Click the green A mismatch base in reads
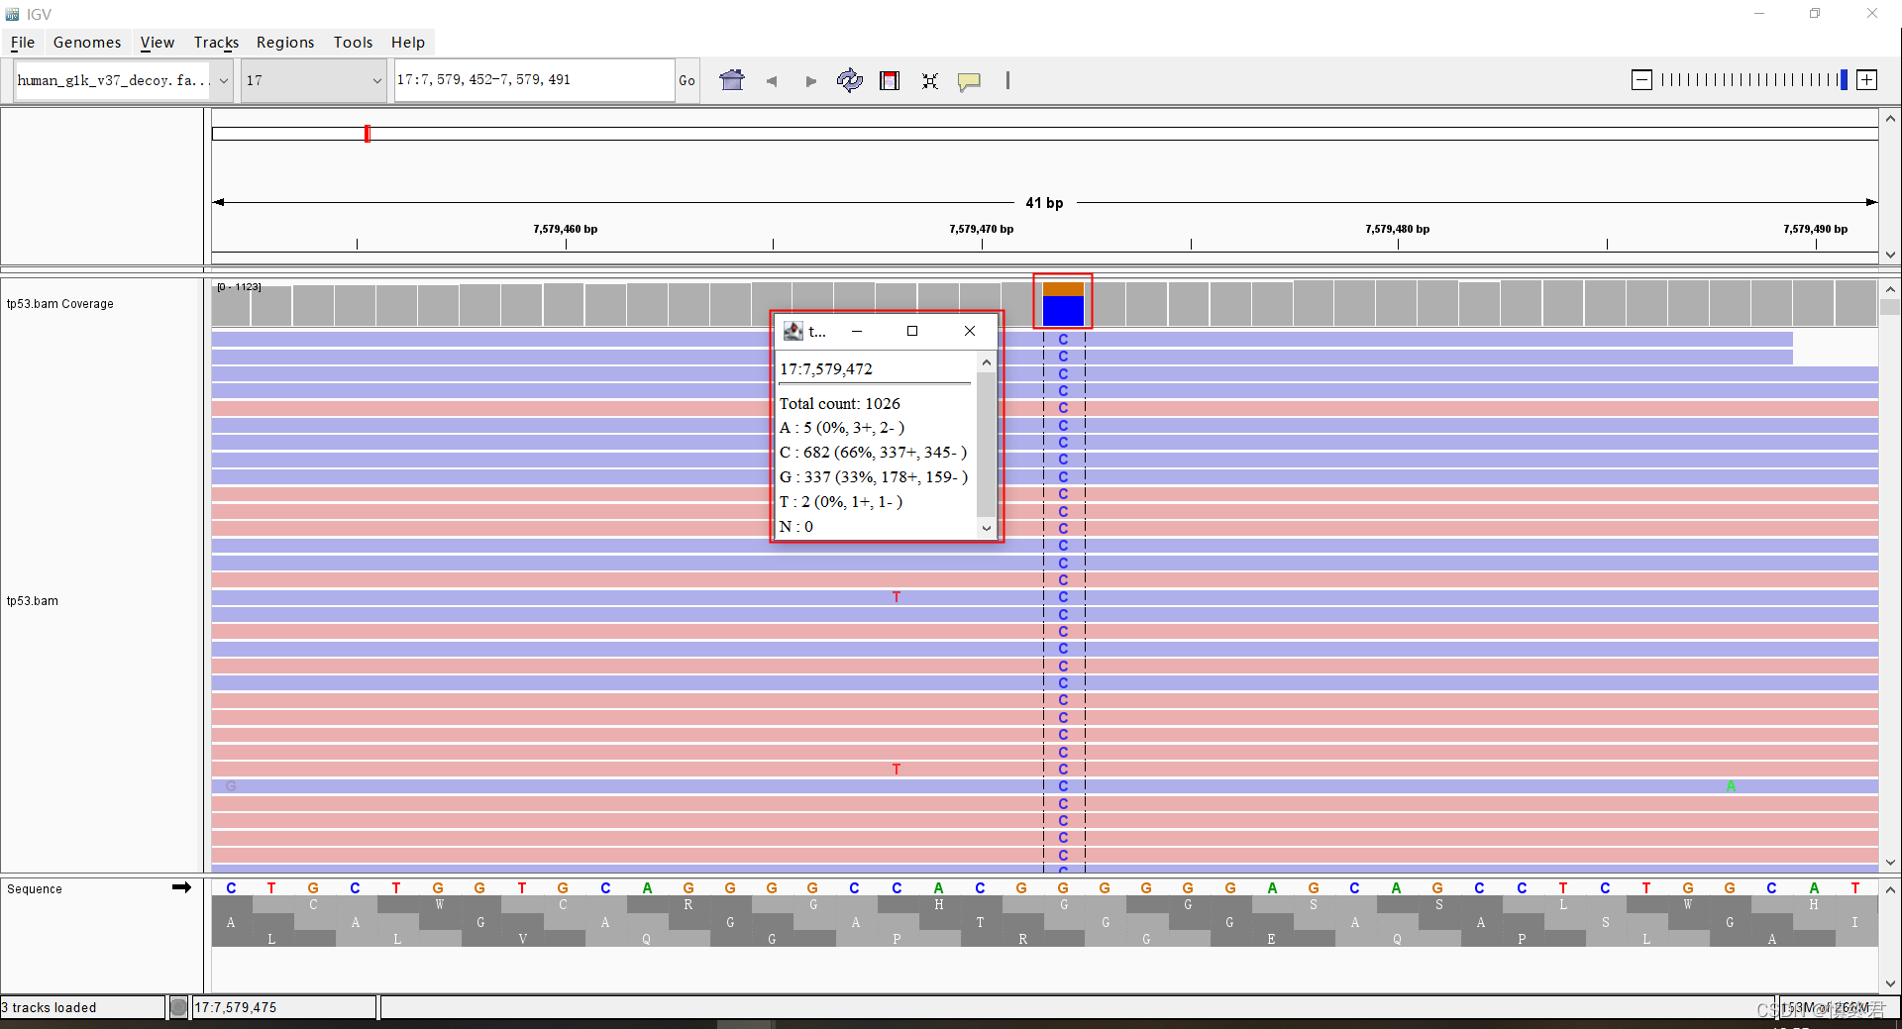The image size is (1902, 1029). tap(1731, 786)
